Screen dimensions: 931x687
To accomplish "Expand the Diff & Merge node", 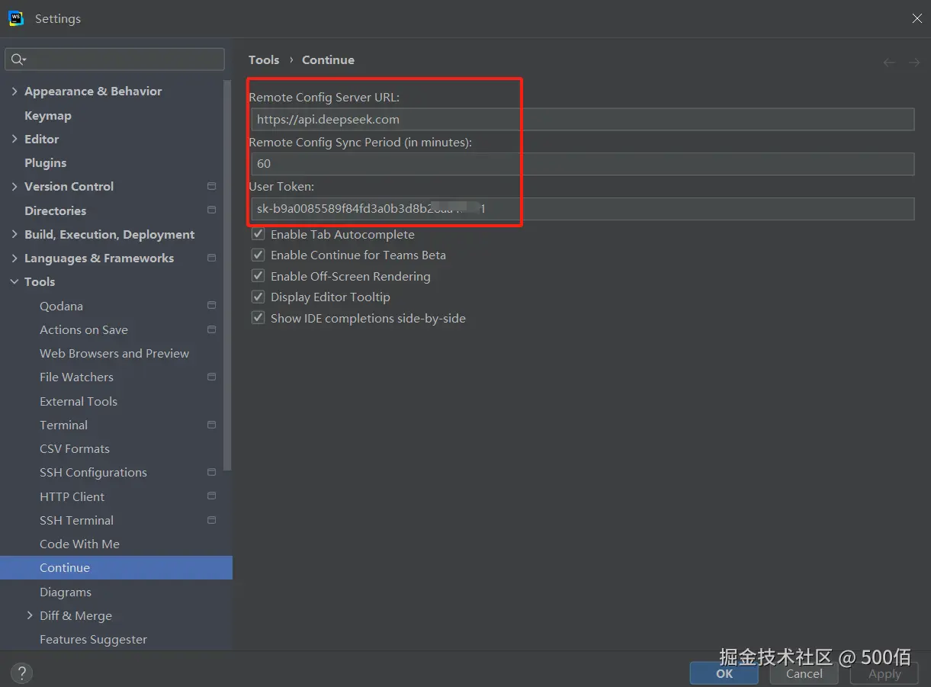I will [30, 615].
